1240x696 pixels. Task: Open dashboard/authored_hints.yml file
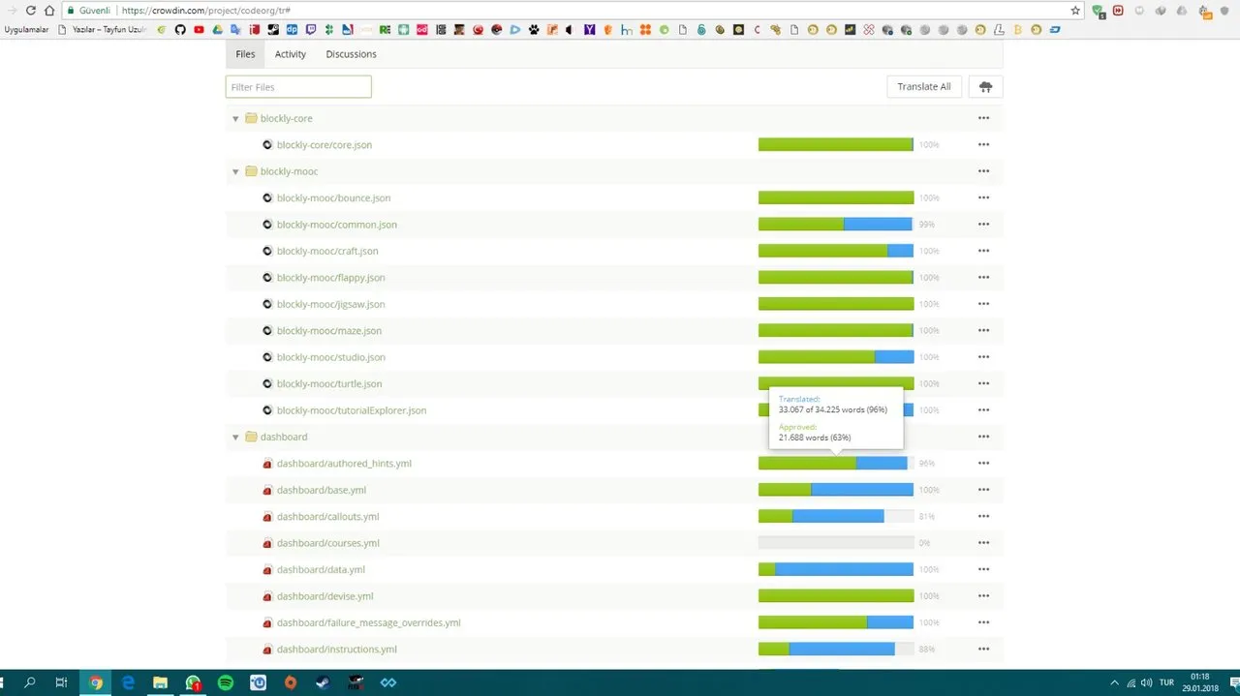344,464
